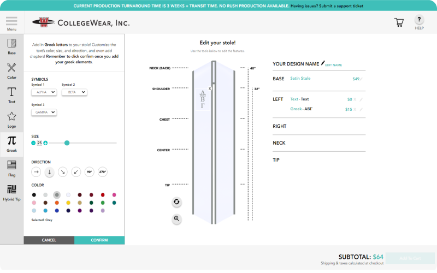The width and height of the screenshot is (437, 273).
Task: Select the Hybrid Tip tool
Action: [x=11, y=193]
